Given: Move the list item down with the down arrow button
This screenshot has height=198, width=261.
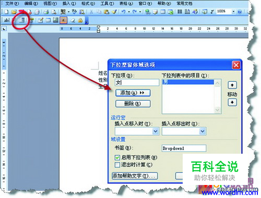Looking at the screenshot, I should click(232, 102).
